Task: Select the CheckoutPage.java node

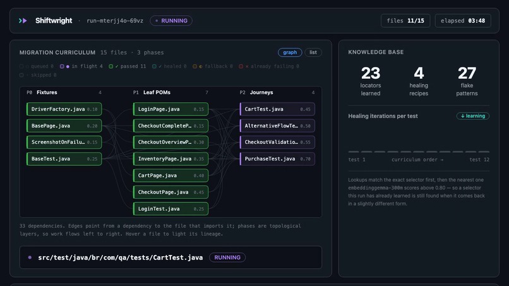Action: tap(171, 192)
